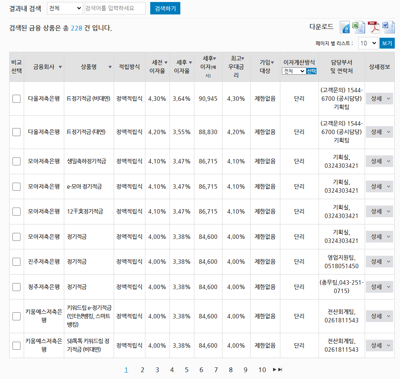Image resolution: width=400 pixels, height=379 pixels.
Task: Sort by 금융회사 column arrow
Action: coord(60,67)
